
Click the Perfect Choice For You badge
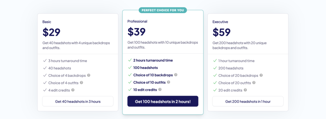(x=163, y=10)
